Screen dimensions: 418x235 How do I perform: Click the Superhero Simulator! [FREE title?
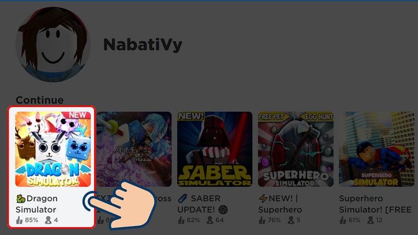pyautogui.click(x=375, y=204)
